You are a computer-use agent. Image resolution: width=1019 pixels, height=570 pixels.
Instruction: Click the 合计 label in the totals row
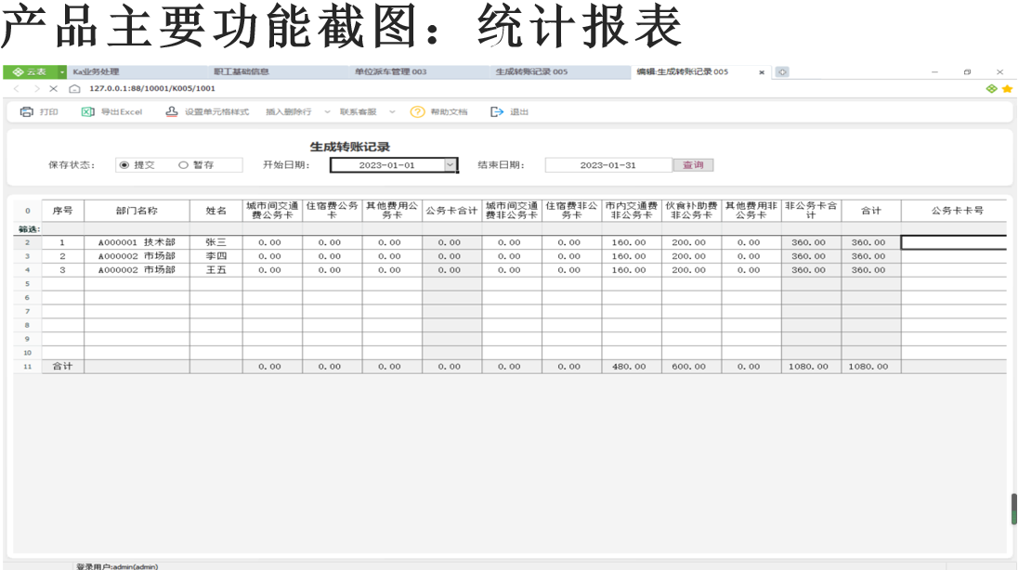click(x=62, y=366)
